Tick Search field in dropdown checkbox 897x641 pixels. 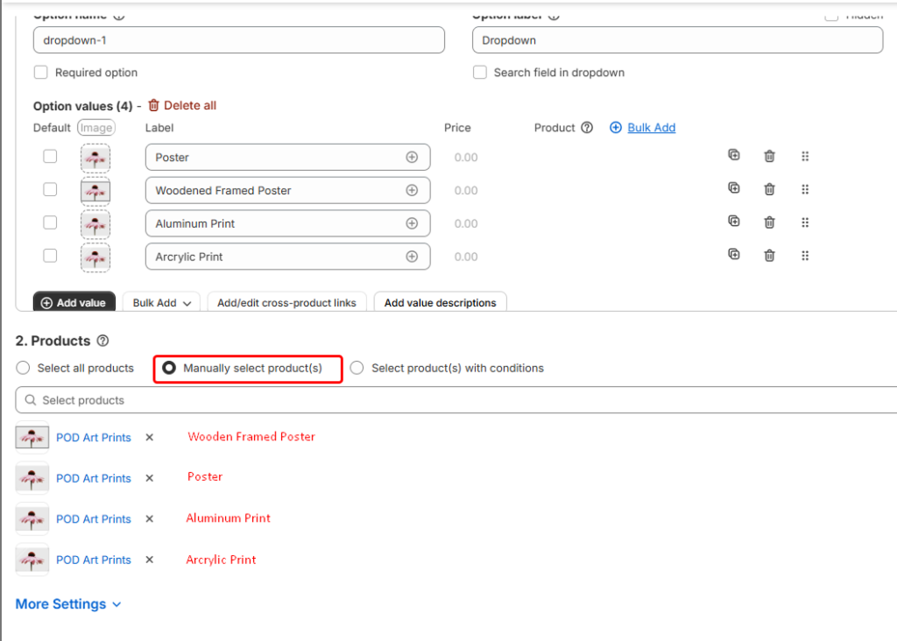click(480, 73)
